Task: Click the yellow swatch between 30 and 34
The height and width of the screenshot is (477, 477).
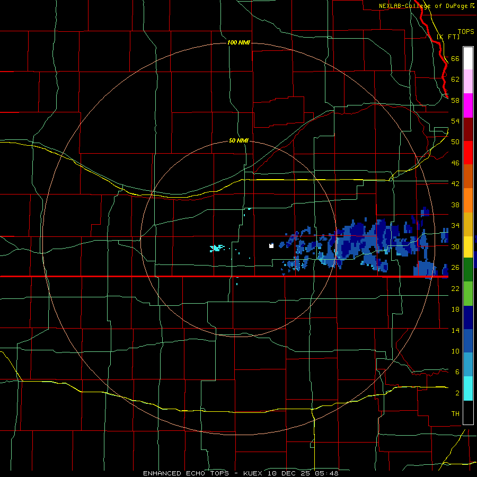Action: 468,246
